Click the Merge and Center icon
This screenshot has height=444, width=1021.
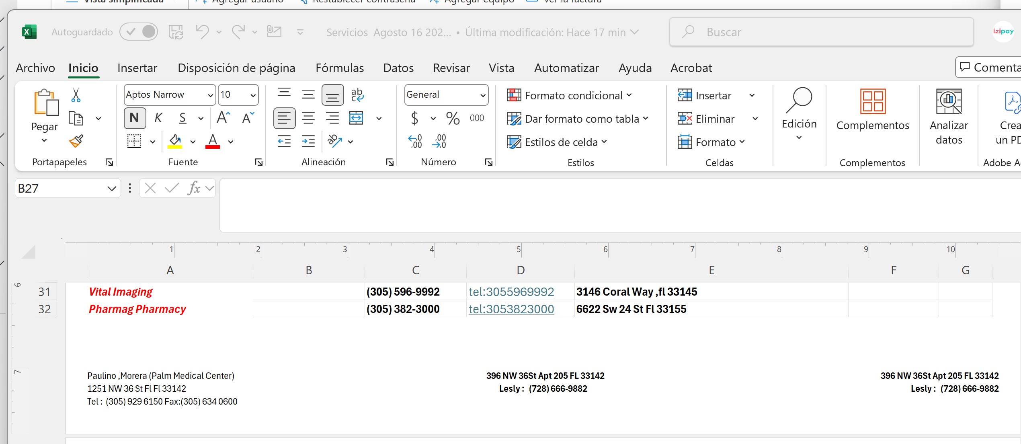[x=356, y=118]
